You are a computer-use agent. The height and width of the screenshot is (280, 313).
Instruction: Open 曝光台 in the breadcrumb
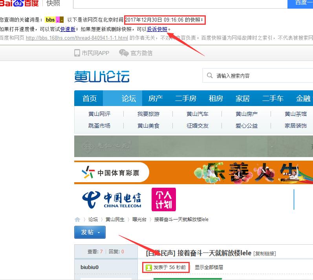[x=139, y=220]
